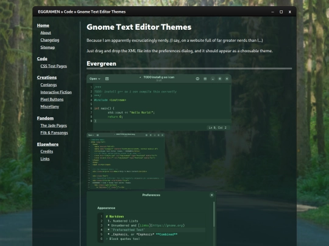
Task: Click the maximize icon in first editor screenshot
Action: point(220,79)
